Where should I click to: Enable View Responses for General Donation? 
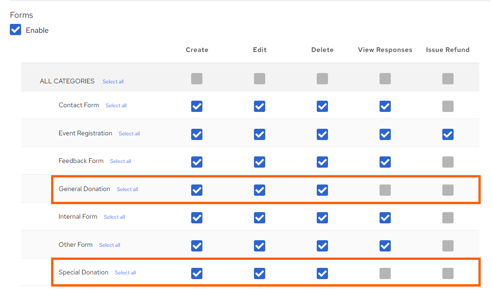click(385, 190)
